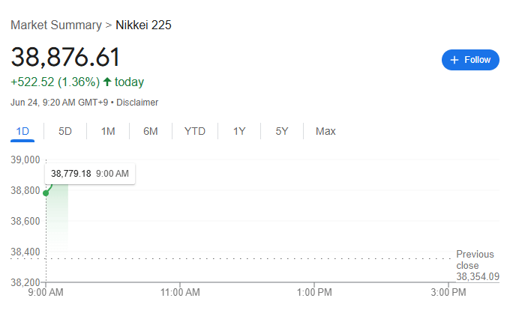The image size is (528, 313).
Task: Open the Disclaimer link
Action: (137, 103)
